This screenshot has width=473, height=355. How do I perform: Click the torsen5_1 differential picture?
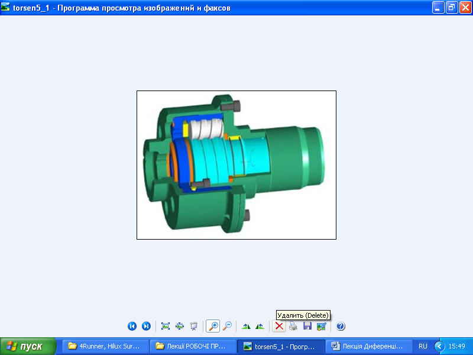237,165
